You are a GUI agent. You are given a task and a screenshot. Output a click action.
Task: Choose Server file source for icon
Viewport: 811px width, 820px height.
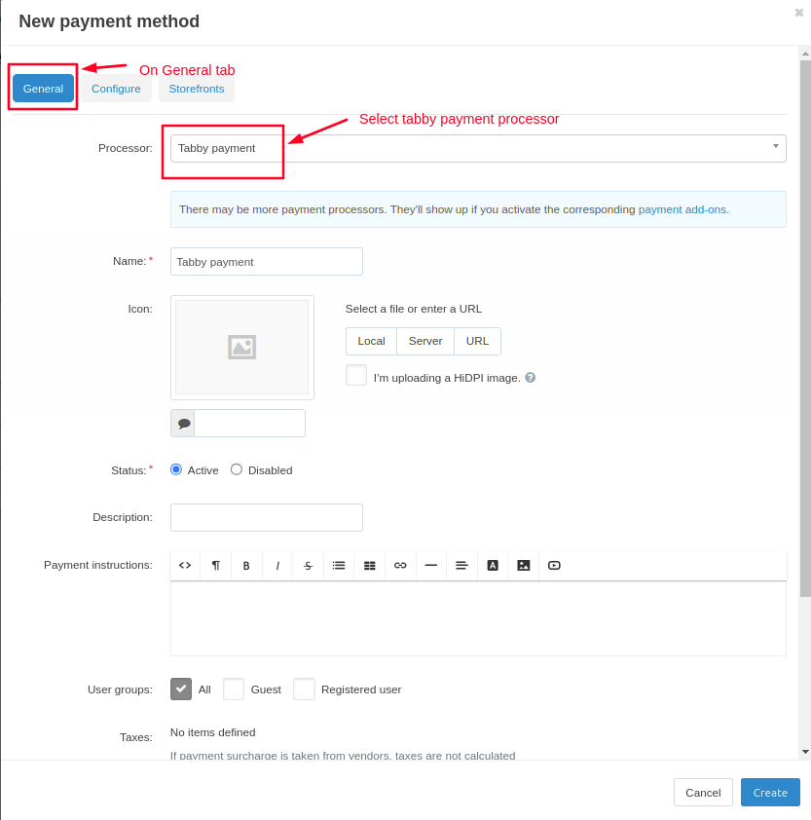tap(425, 341)
